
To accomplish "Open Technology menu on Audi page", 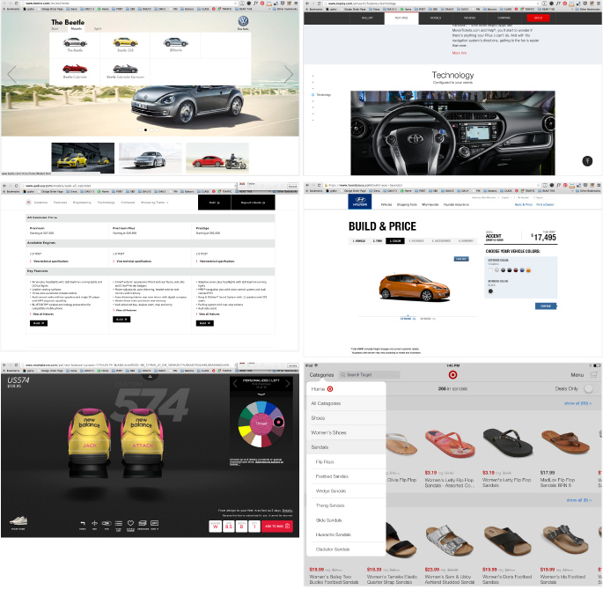I will (107, 203).
